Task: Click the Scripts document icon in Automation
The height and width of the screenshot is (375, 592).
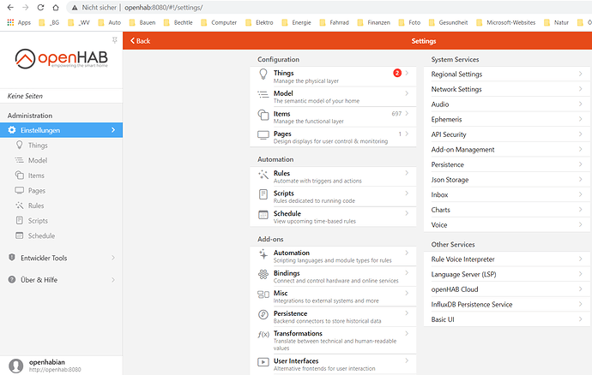Action: pyautogui.click(x=263, y=194)
